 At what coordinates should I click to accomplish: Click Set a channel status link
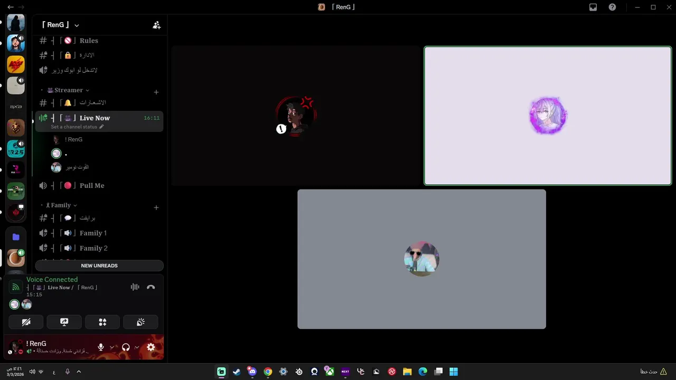click(x=77, y=127)
